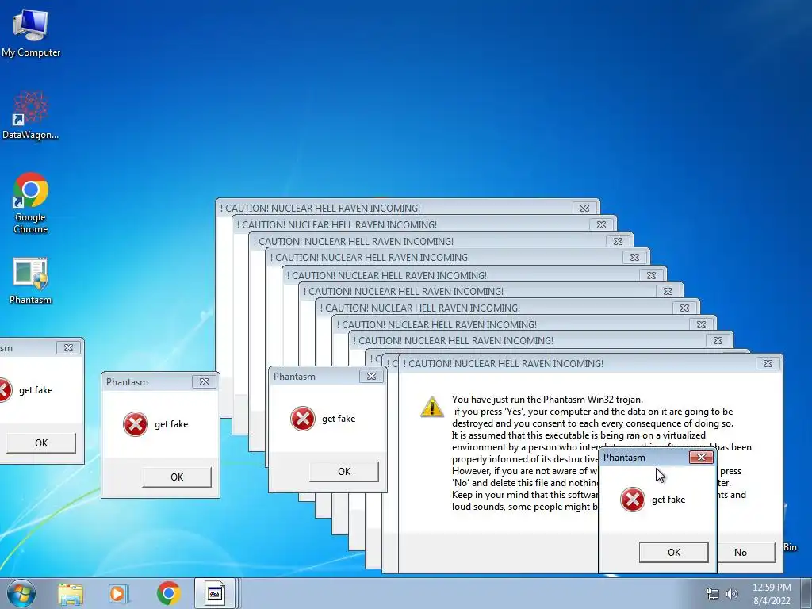Click the Show desktop strip
The image size is (812, 609).
(x=806, y=593)
